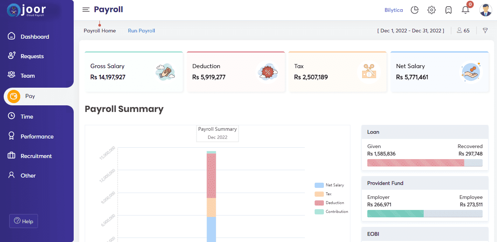Open the Dec 2022 date range selector
497x242 pixels.
411,31
